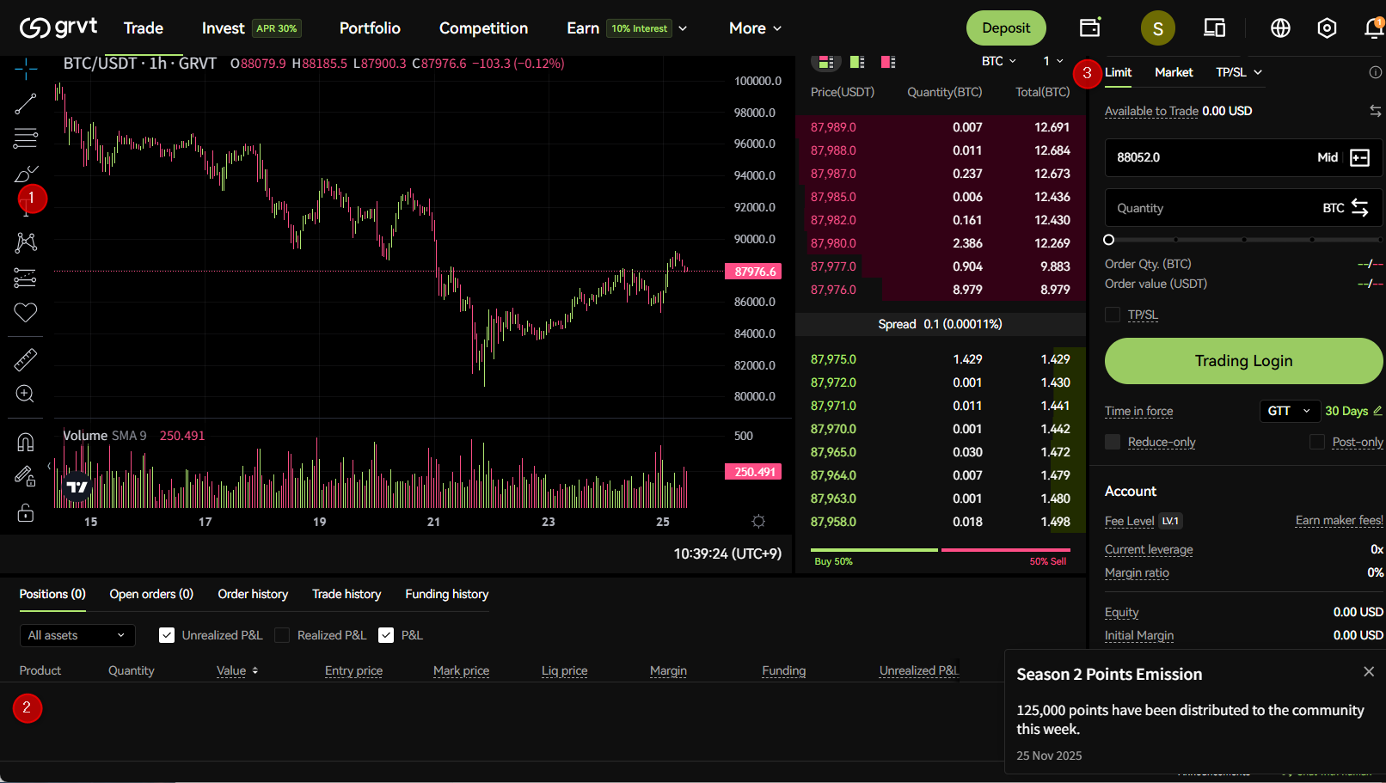The height and width of the screenshot is (783, 1386).
Task: Click the Quantity input field
Action: tap(1212, 208)
